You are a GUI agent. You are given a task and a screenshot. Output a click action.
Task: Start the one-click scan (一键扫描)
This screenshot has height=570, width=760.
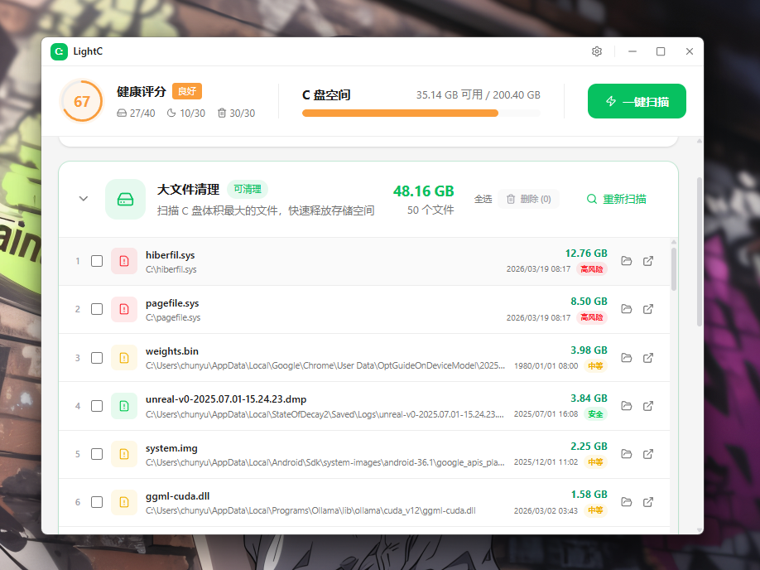637,101
